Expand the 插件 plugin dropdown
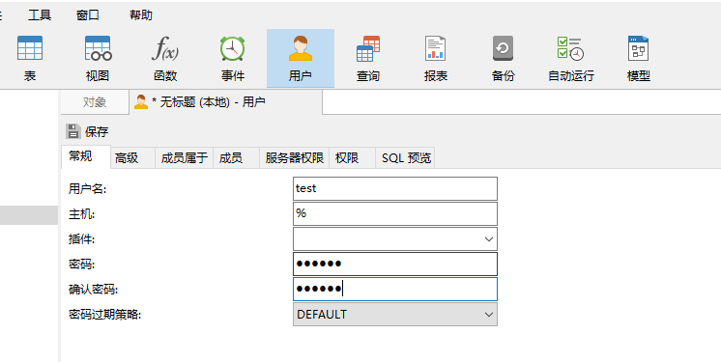The height and width of the screenshot is (362, 721). pos(395,238)
